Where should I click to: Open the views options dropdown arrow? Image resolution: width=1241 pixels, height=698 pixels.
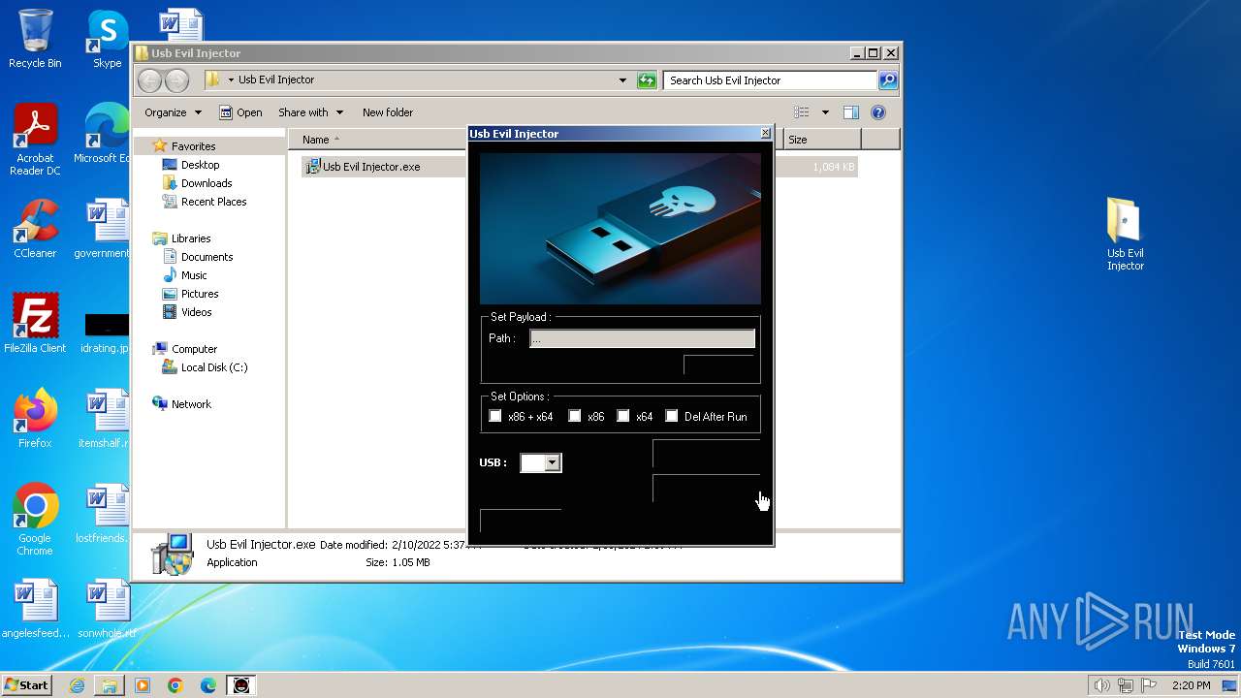point(825,112)
